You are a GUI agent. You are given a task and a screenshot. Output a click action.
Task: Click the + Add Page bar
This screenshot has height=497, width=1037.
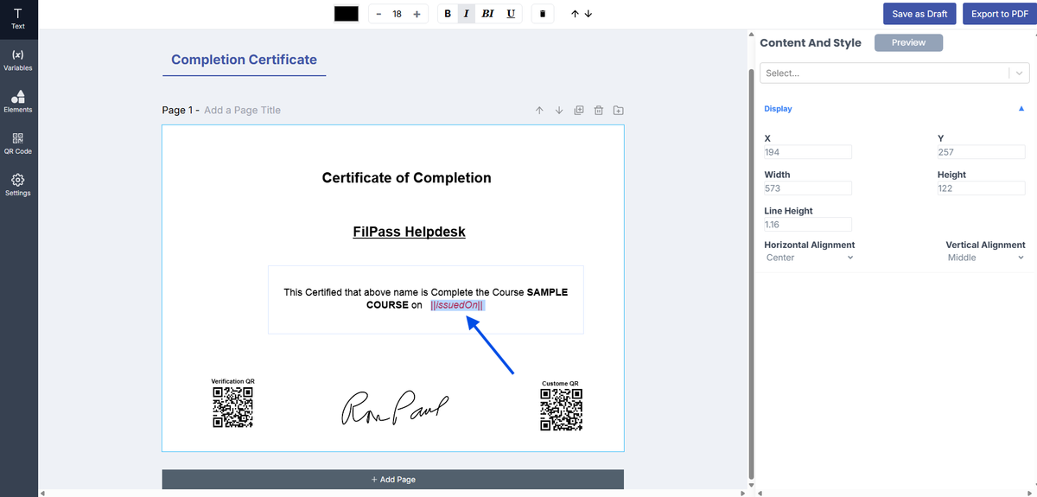[x=393, y=479]
